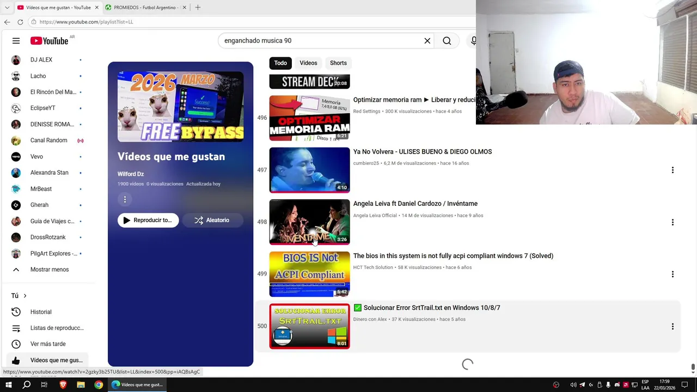This screenshot has height=392, width=697.
Task: Open the cumbiero25 channel link
Action: (366, 163)
